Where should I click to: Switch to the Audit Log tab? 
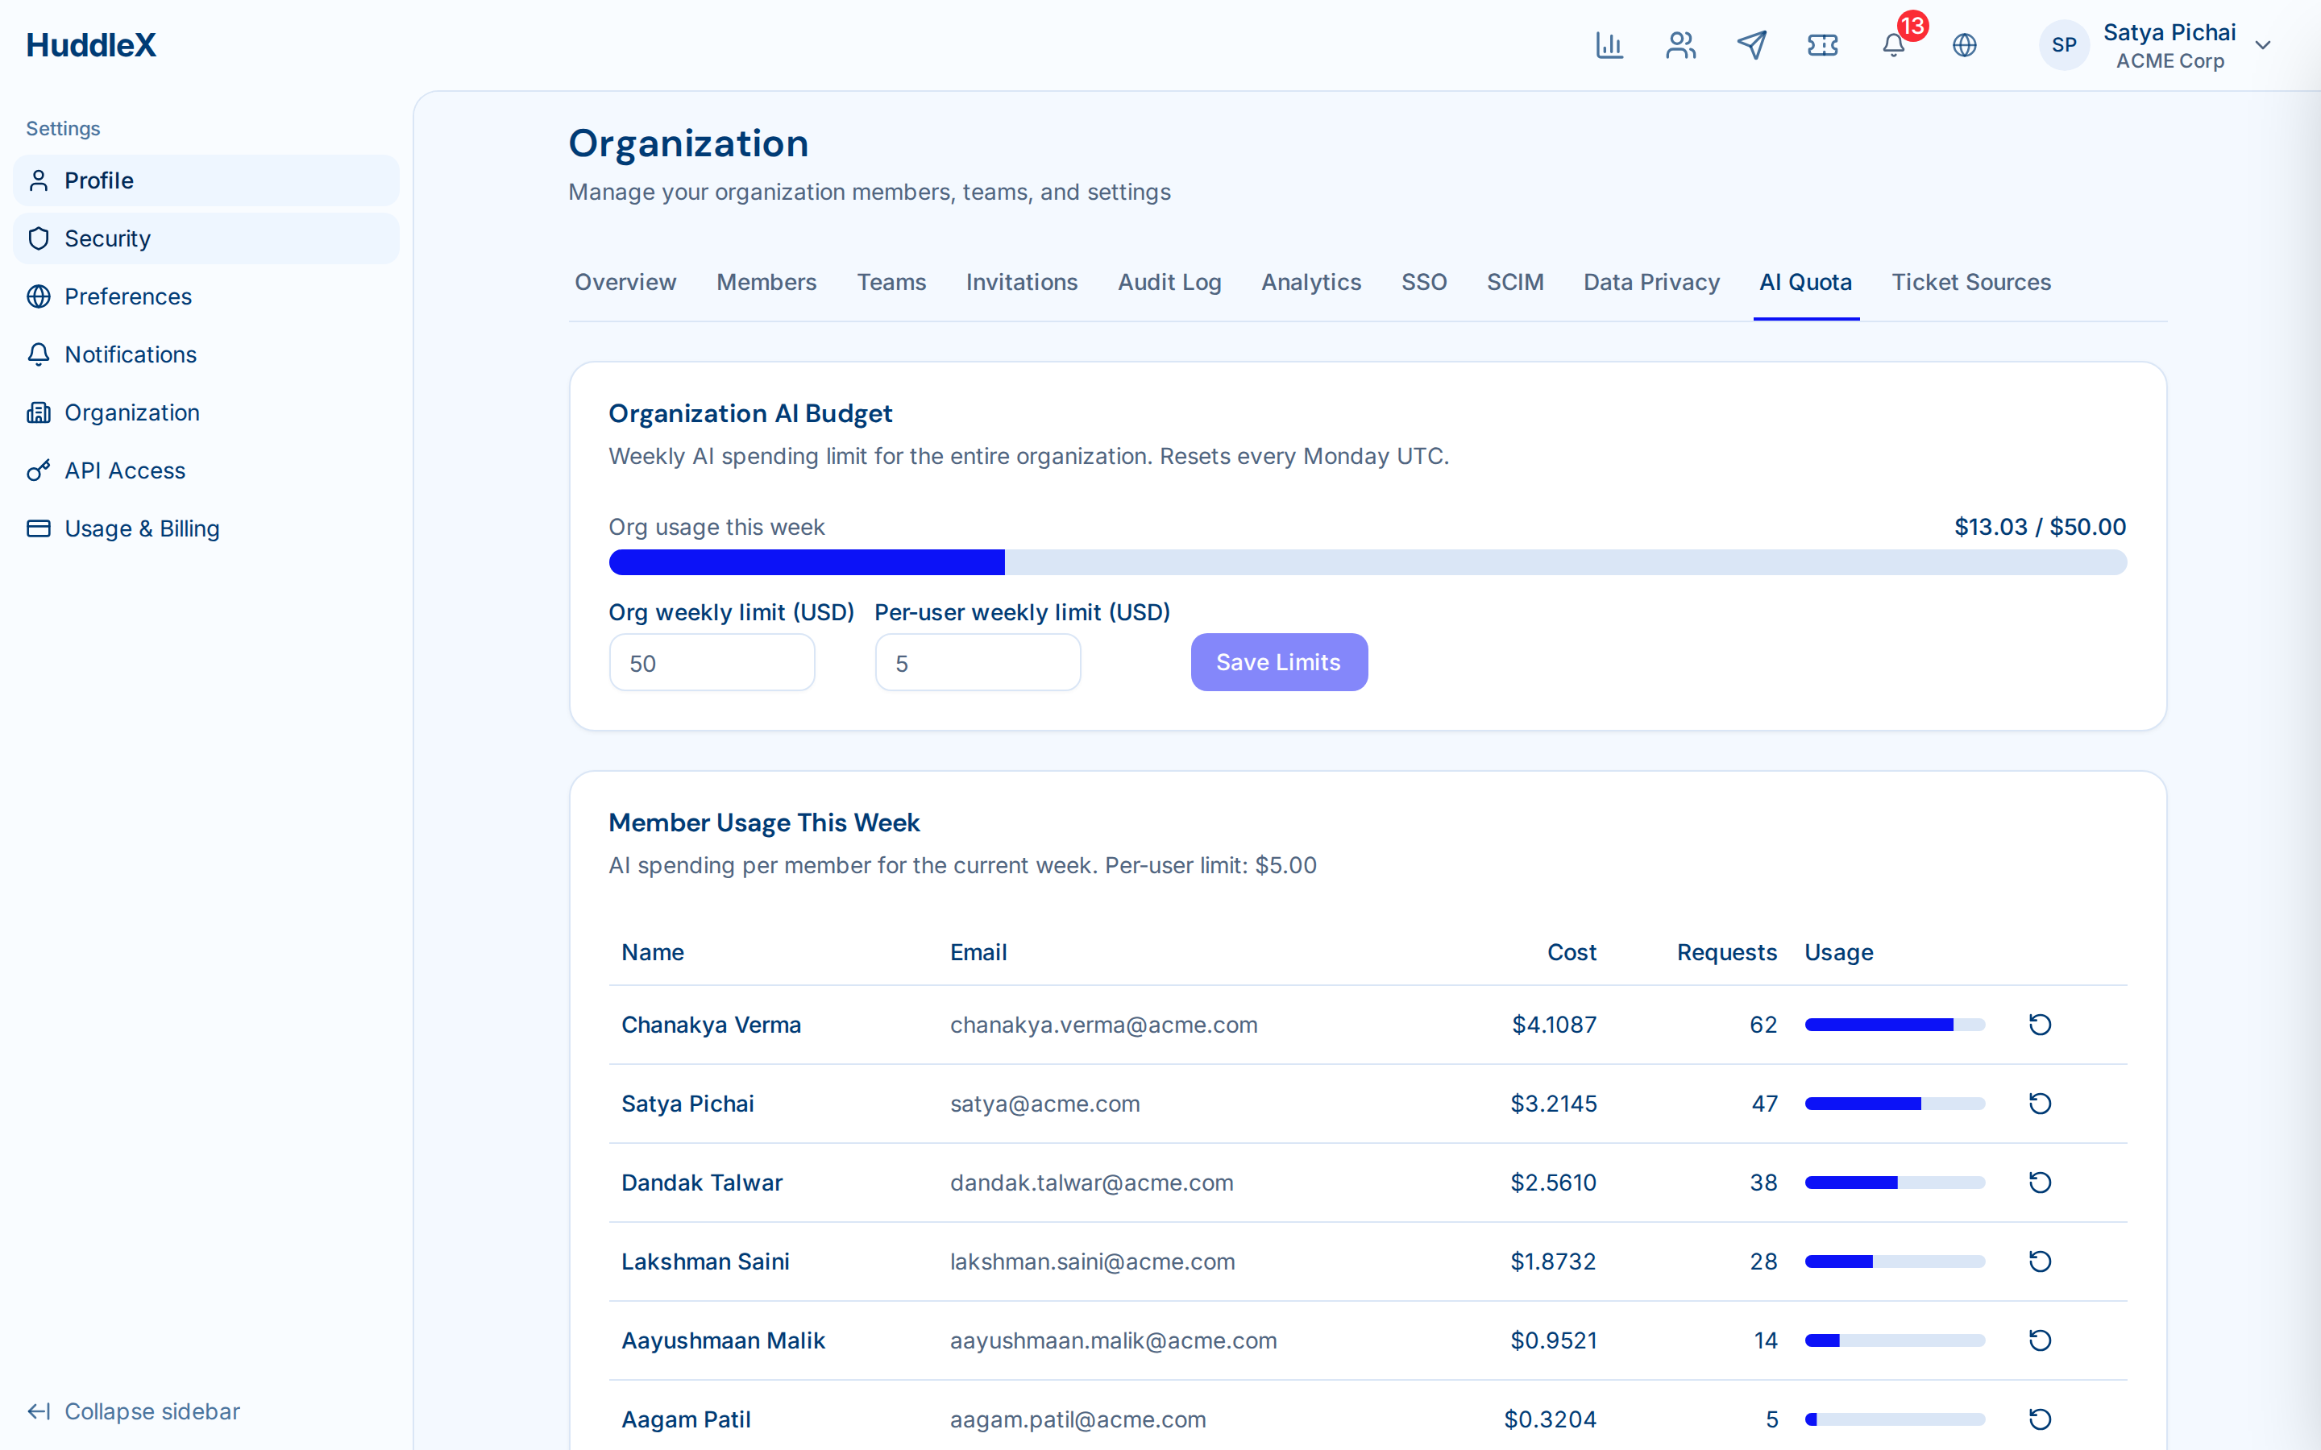1169,282
